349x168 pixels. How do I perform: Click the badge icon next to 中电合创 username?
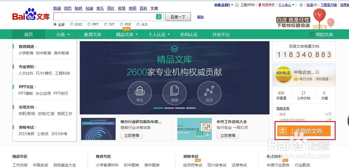tap(317, 72)
